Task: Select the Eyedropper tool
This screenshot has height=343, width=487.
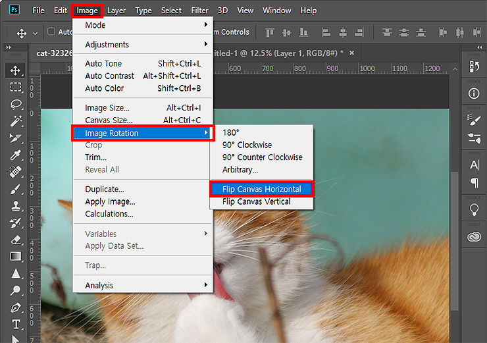Action: tap(15, 155)
